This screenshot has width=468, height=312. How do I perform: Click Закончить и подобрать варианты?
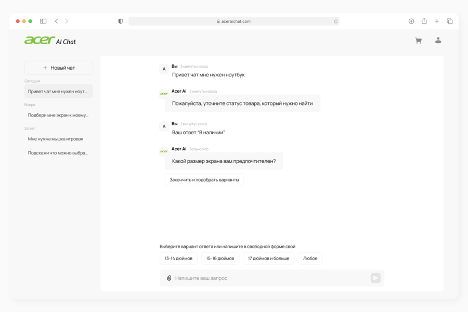pos(204,180)
